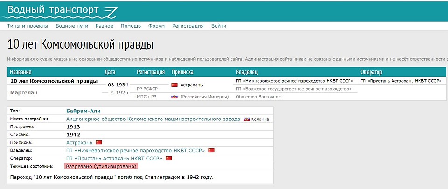This screenshot has width=448, height=189.
Task: Click the Дата column header
Action: click(110, 72)
